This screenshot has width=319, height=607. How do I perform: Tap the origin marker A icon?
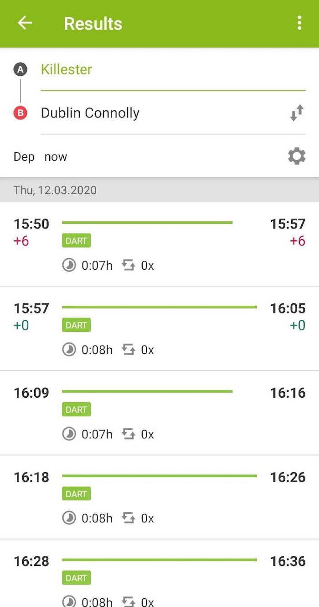coord(20,69)
